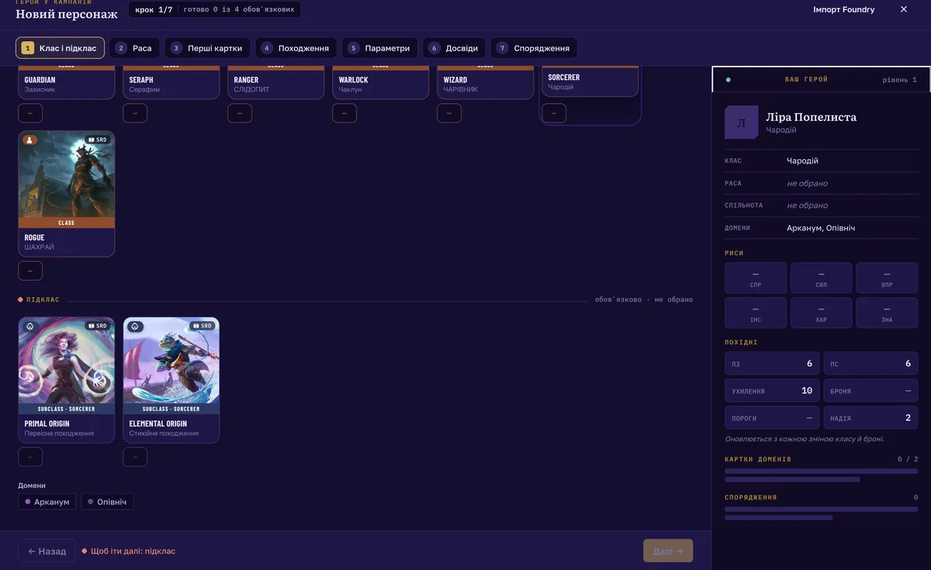
Task: Close the new character wizard
Action: (903, 9)
